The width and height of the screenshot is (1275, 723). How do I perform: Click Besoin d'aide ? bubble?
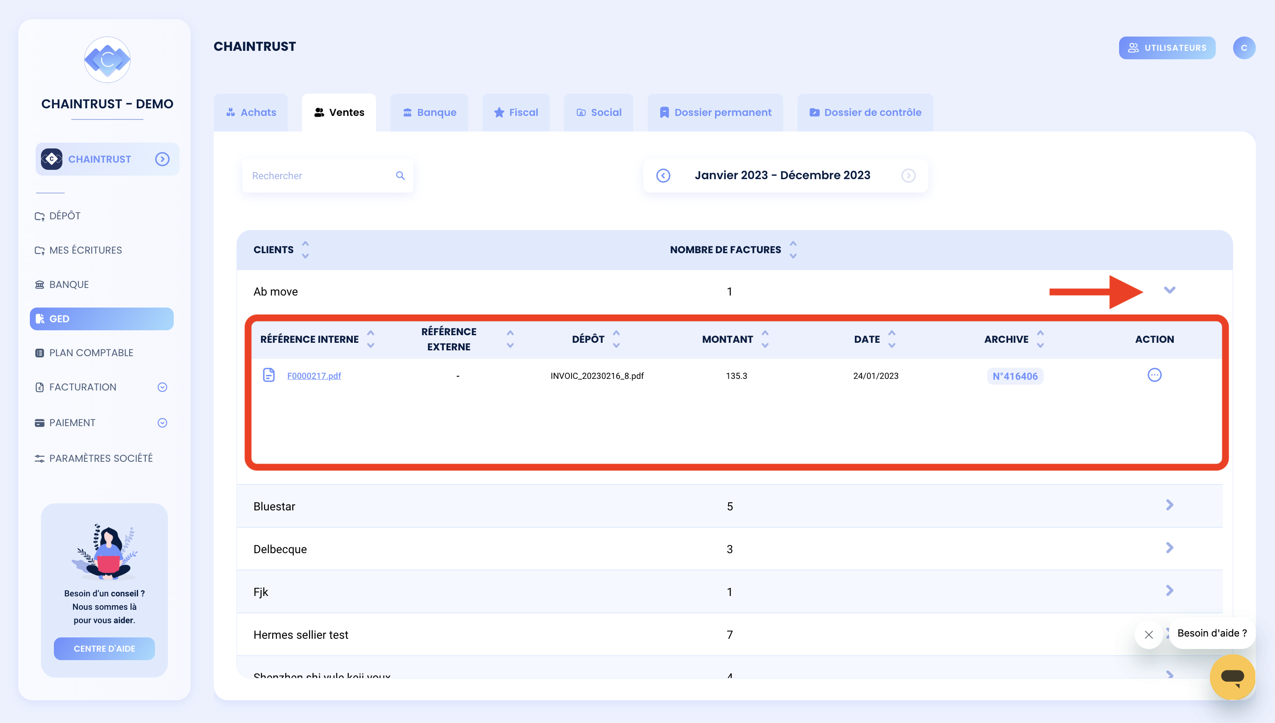click(x=1212, y=633)
